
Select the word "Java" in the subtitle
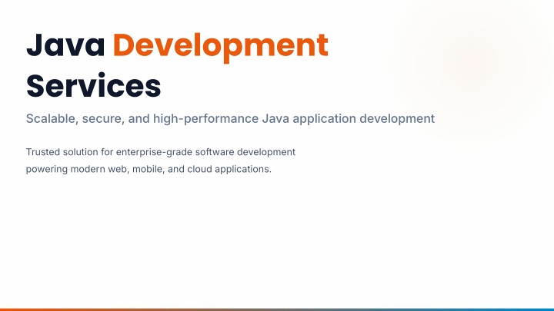(x=275, y=118)
